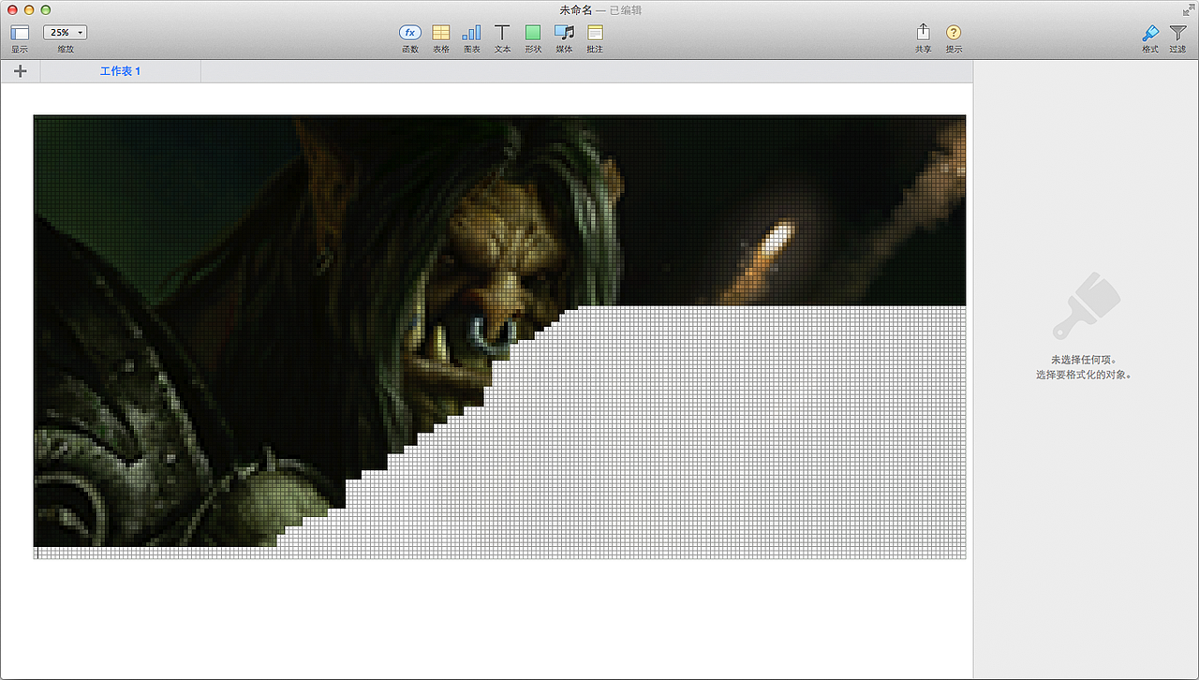Add a table using the 表格 icon

tap(441, 33)
